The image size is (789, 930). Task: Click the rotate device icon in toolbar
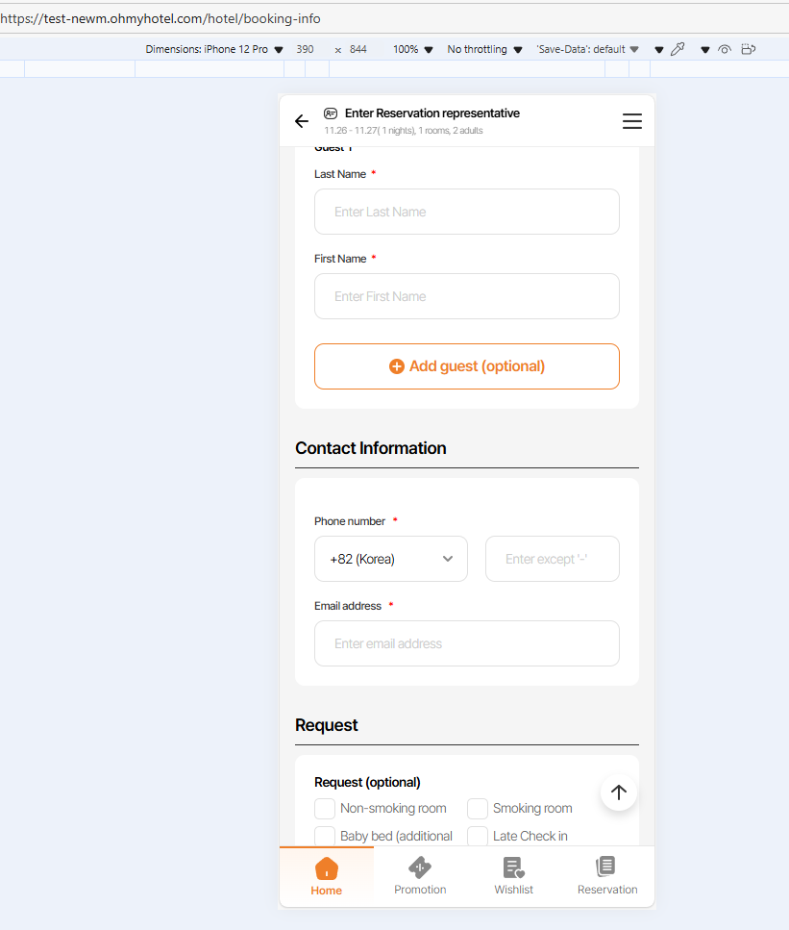750,49
